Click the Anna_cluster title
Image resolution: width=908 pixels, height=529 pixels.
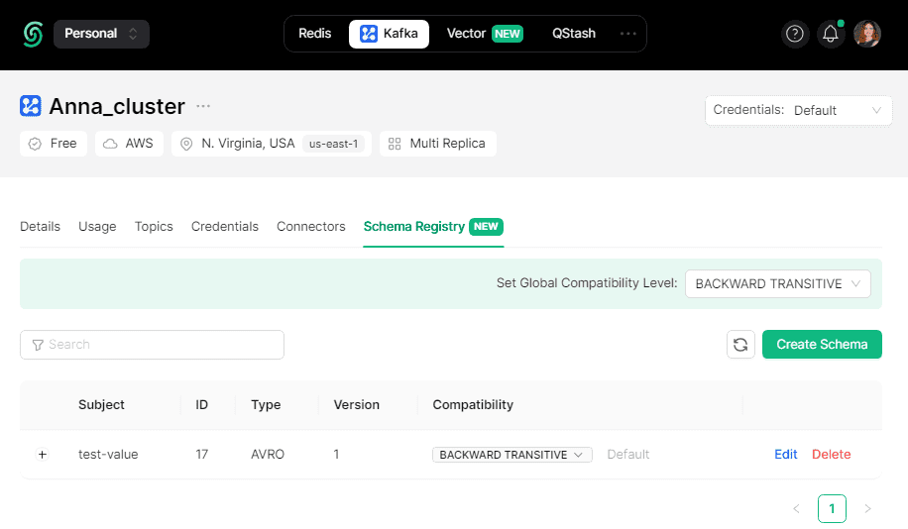[117, 107]
